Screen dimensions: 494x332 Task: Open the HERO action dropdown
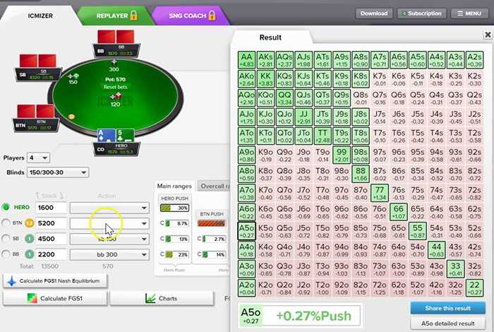[109, 208]
